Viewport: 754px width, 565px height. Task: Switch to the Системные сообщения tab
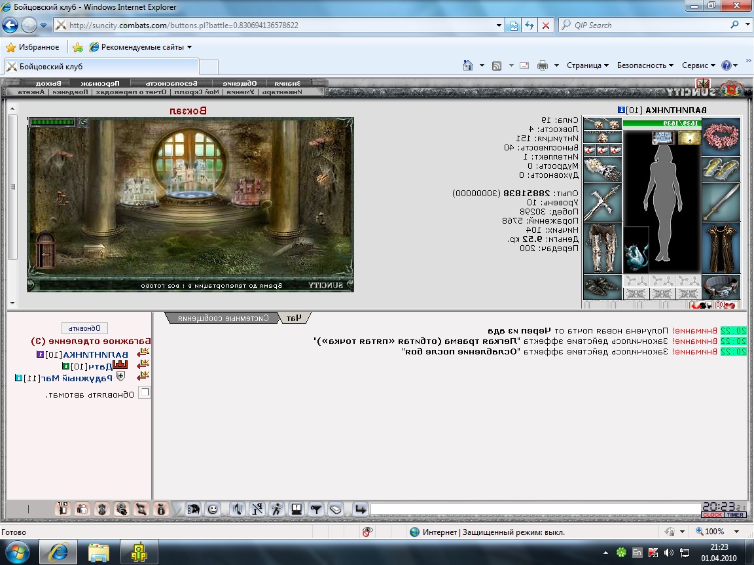click(x=223, y=318)
